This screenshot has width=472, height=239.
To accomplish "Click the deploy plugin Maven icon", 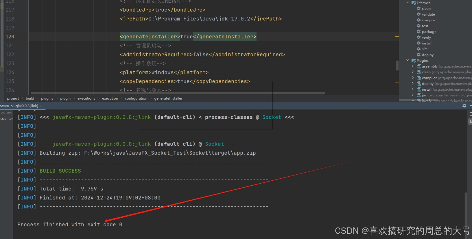I will point(419,83).
